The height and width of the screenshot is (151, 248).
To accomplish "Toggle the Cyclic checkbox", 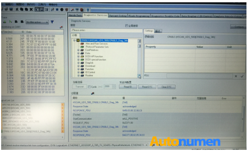I will coord(89,87).
